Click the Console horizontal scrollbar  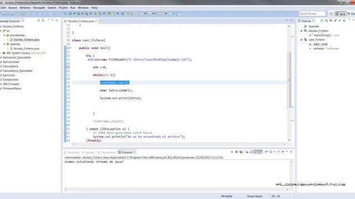176,189
